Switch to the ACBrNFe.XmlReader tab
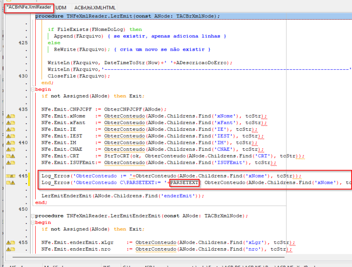The height and width of the screenshot is (267, 352). [29, 7]
